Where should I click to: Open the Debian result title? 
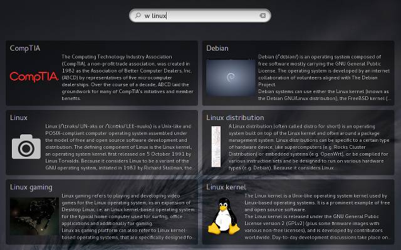click(x=217, y=48)
